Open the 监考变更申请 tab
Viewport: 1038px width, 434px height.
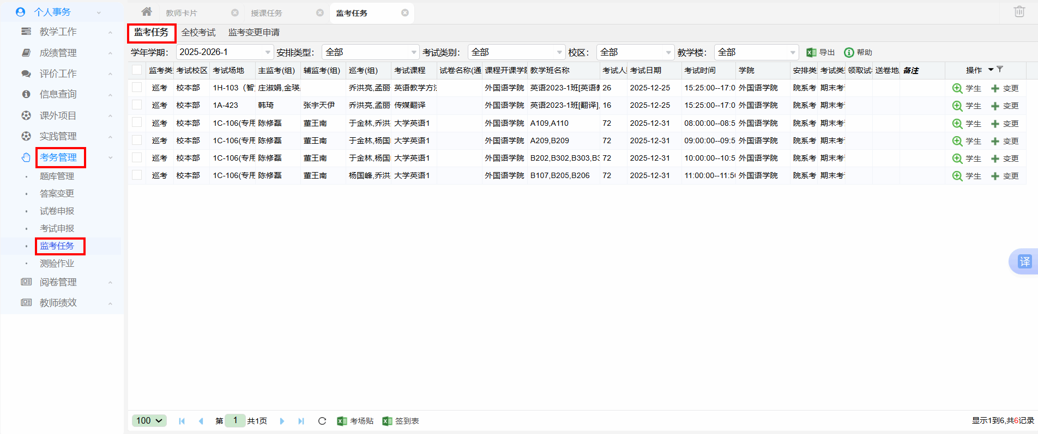click(254, 33)
